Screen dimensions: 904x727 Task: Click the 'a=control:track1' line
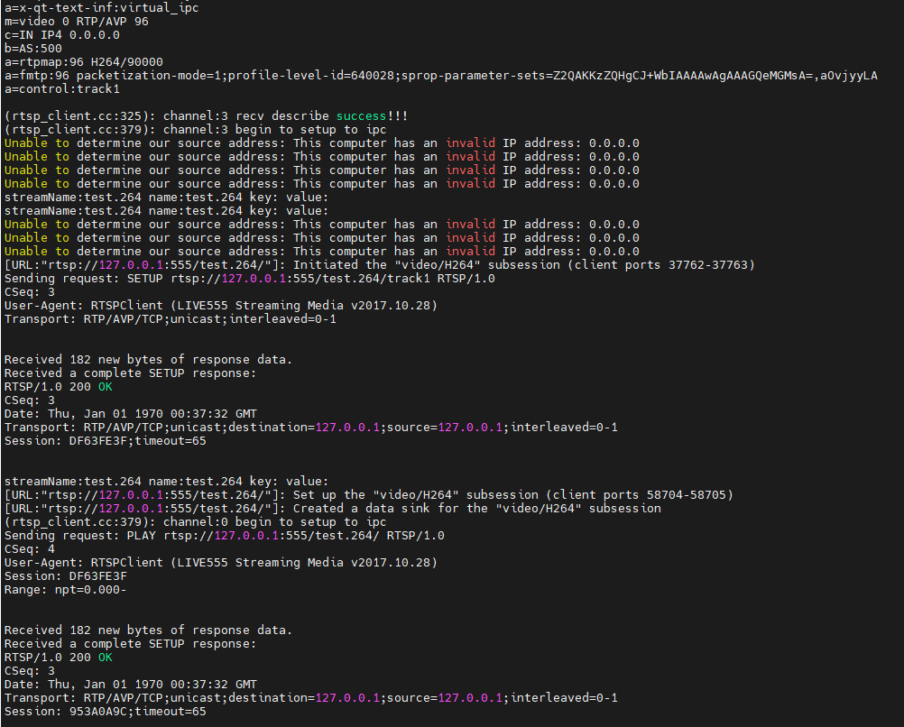tap(61, 89)
